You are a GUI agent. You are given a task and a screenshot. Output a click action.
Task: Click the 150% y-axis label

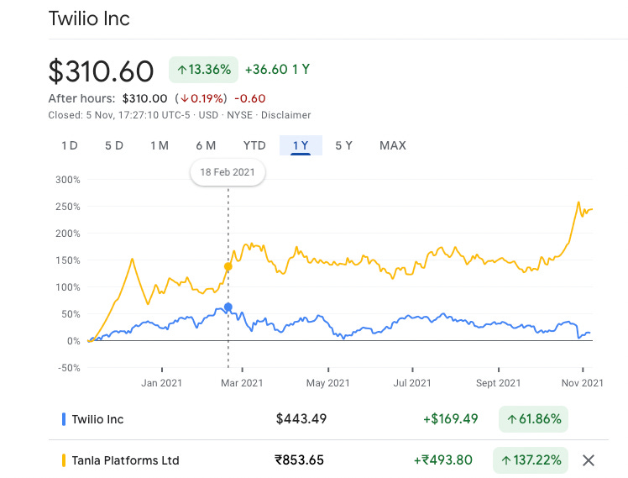(68, 260)
